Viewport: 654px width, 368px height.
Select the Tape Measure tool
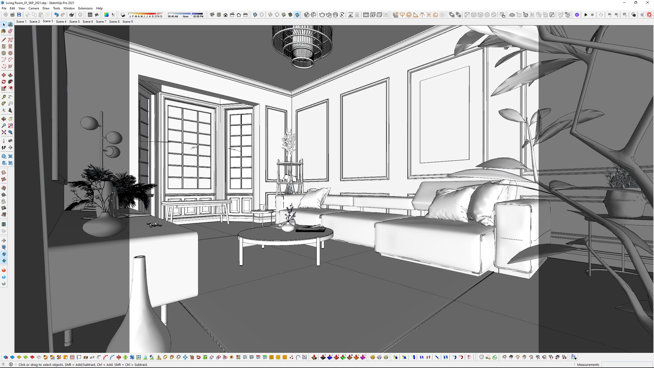coord(4,97)
